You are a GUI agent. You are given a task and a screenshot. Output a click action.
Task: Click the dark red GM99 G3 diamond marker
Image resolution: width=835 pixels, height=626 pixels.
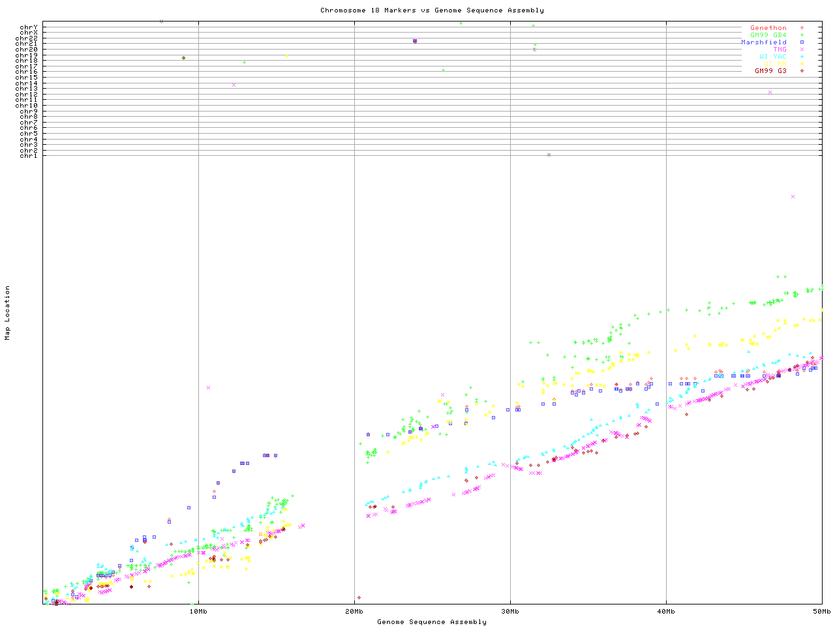point(802,71)
